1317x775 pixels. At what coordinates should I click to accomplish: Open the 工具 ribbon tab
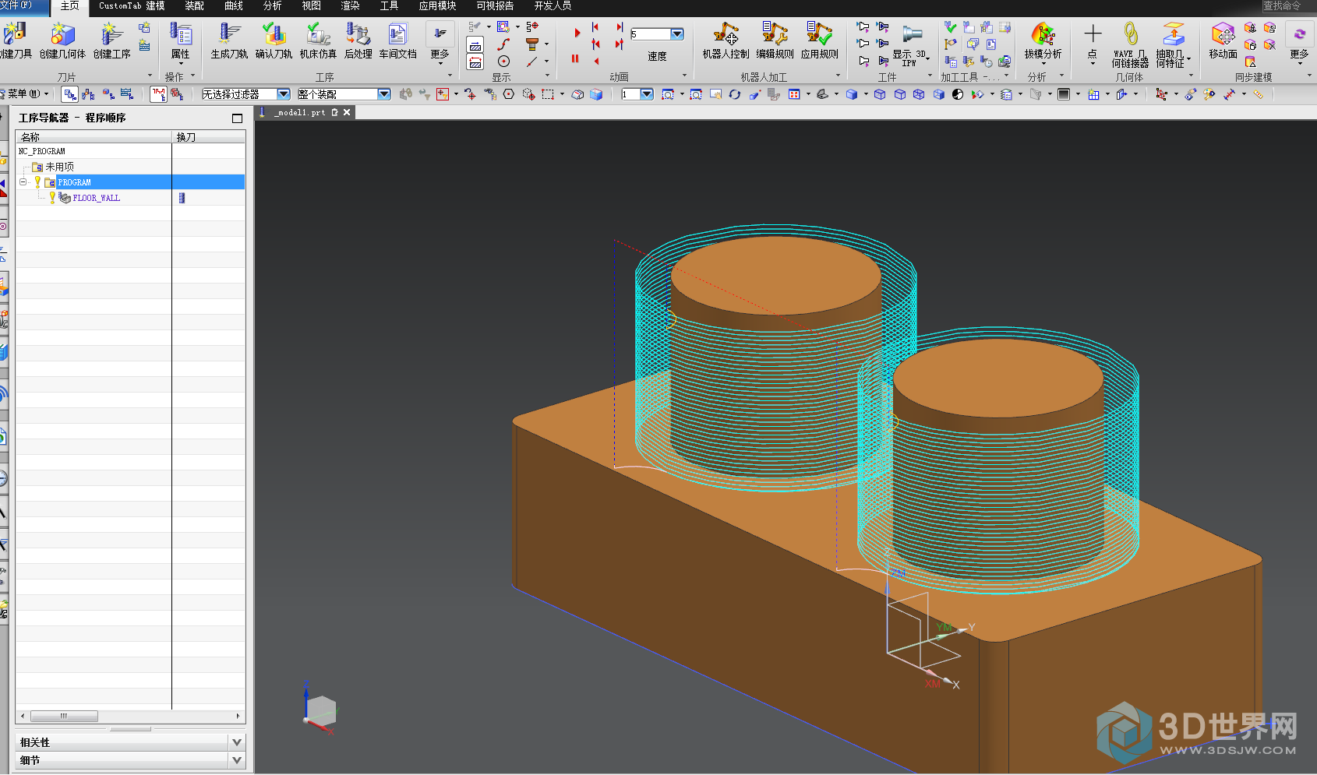pos(389,6)
